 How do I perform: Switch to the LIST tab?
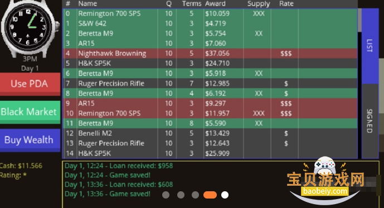(370, 46)
